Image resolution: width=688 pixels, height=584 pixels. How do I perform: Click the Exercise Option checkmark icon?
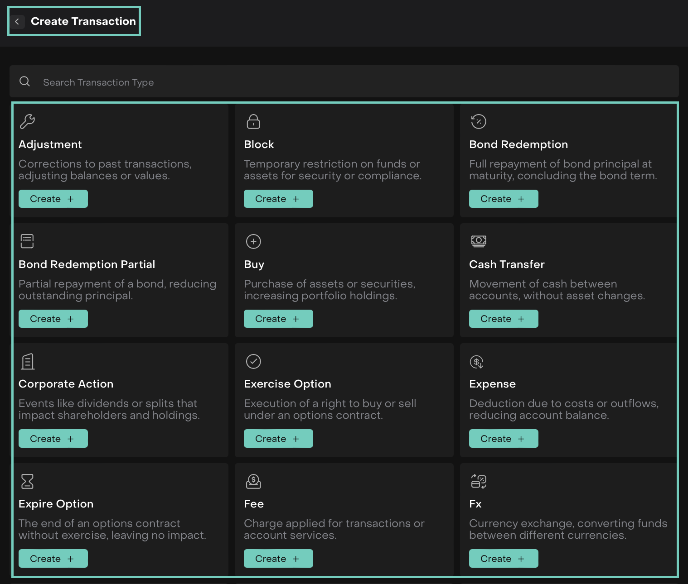click(x=253, y=361)
